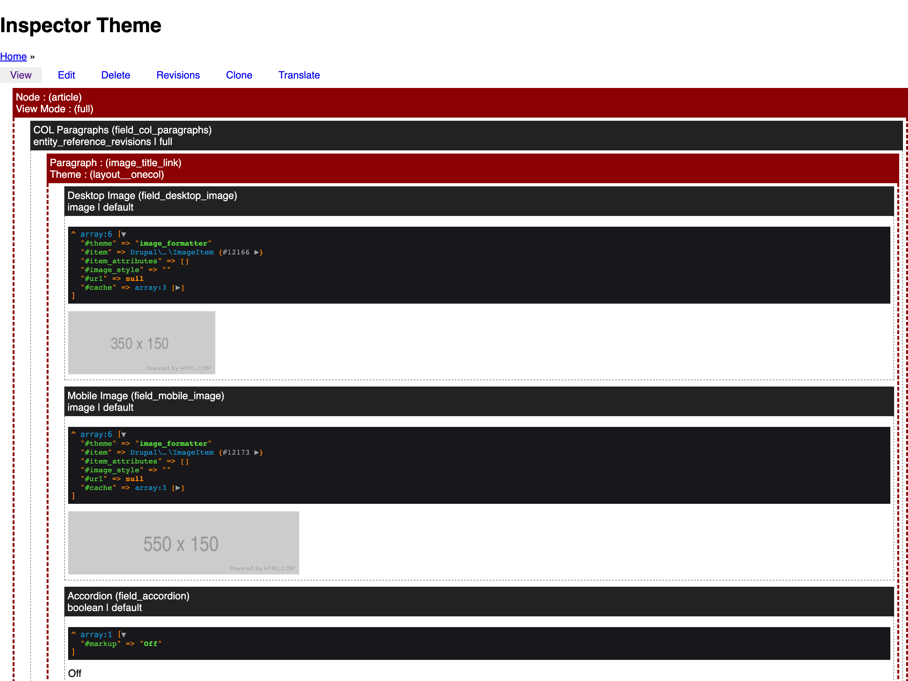The image size is (908, 681).
Task: Click the 'View Mode : (full)' text
Action: point(55,109)
